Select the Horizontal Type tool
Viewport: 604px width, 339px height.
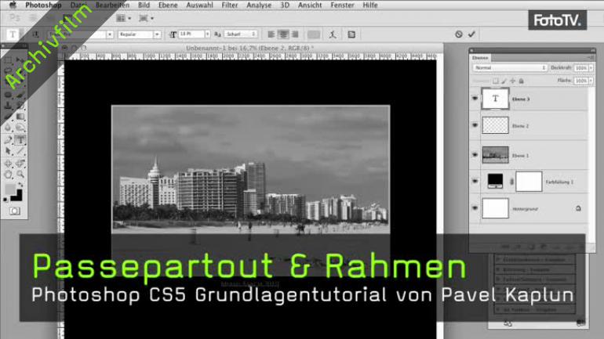[20, 139]
